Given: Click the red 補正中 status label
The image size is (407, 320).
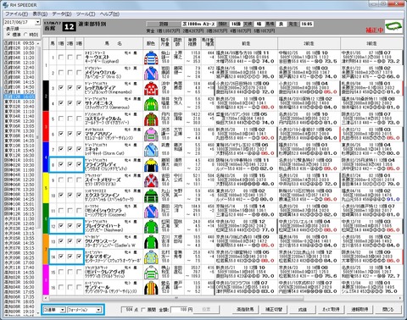Looking at the screenshot, I should 375,30.
